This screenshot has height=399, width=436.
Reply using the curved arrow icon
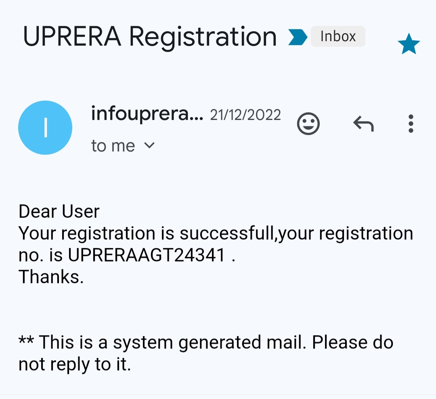coord(363,124)
